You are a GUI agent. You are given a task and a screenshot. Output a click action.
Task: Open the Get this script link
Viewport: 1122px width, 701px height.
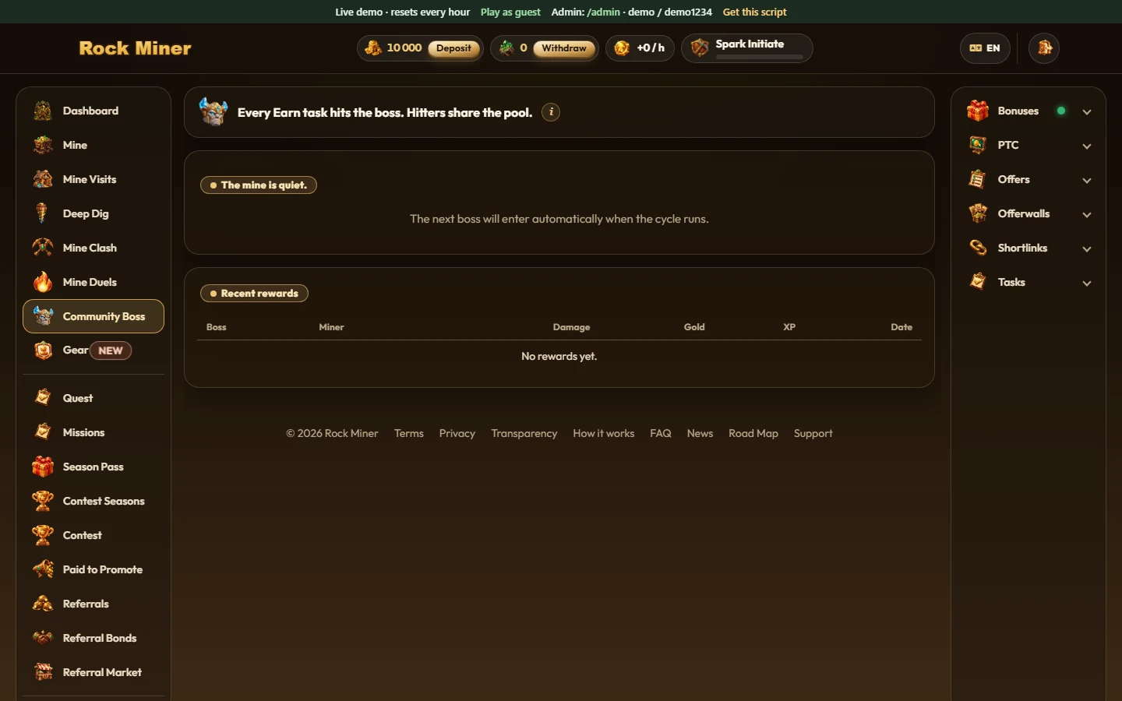(x=754, y=12)
